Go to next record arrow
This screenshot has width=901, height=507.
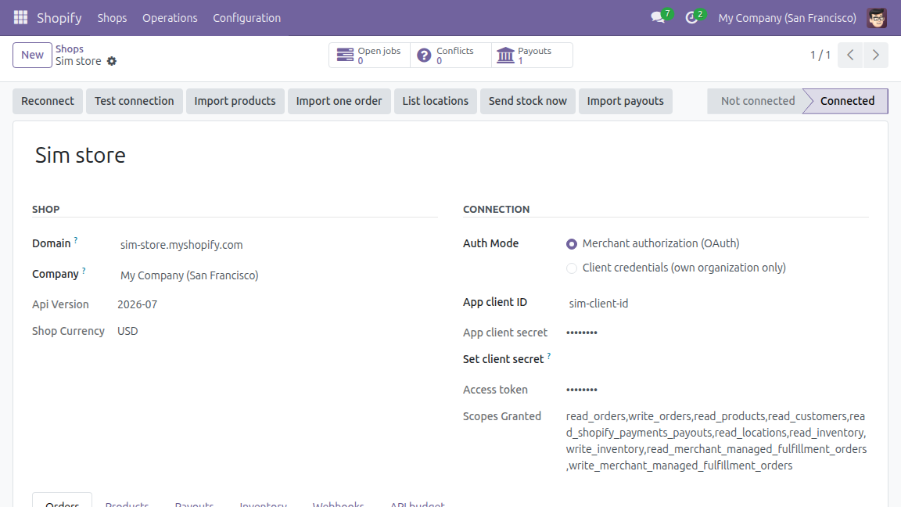point(876,56)
